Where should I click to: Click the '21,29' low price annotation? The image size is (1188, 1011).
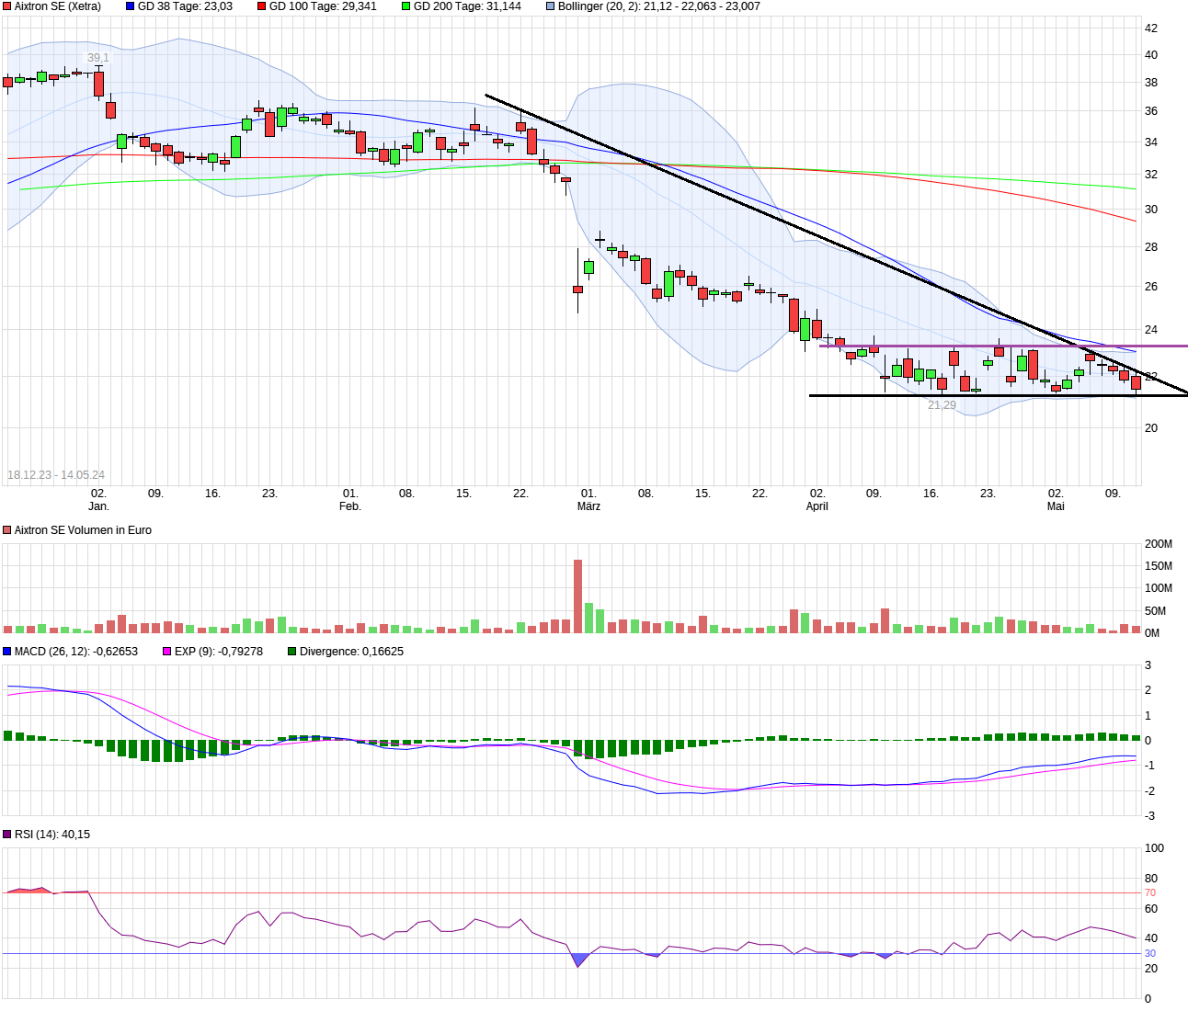(942, 405)
